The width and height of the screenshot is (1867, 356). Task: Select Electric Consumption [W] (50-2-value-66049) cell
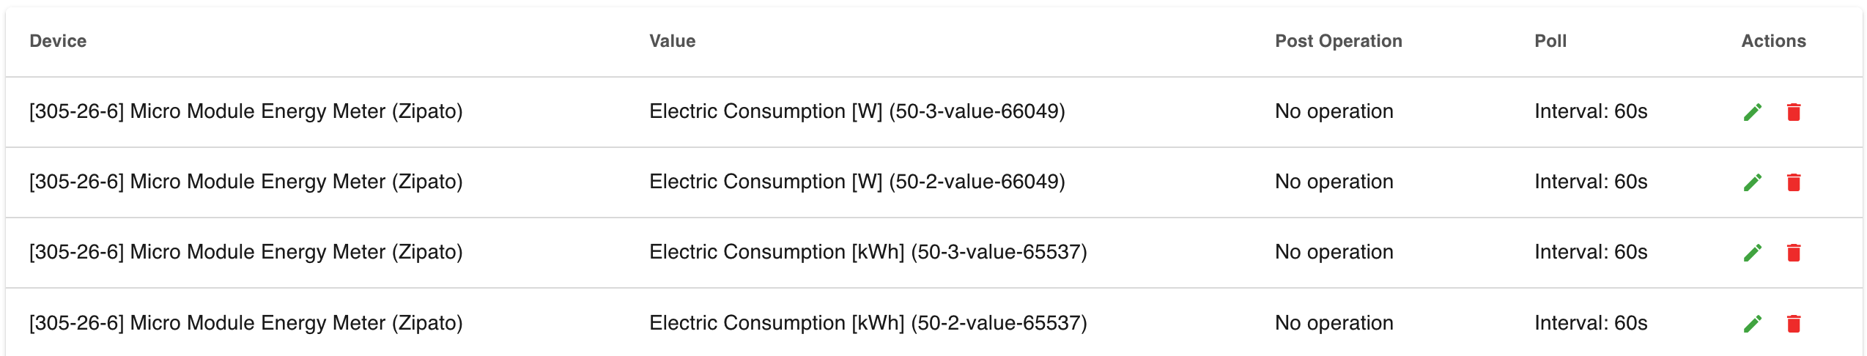[857, 182]
